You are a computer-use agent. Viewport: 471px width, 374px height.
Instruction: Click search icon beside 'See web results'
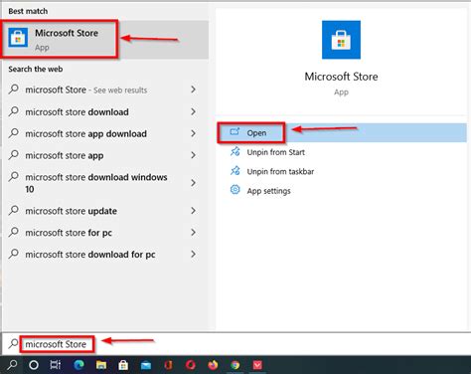point(13,90)
